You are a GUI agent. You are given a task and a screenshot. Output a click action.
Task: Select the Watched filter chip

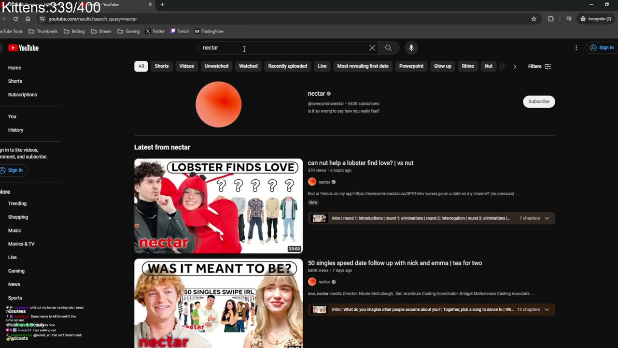[x=248, y=66]
